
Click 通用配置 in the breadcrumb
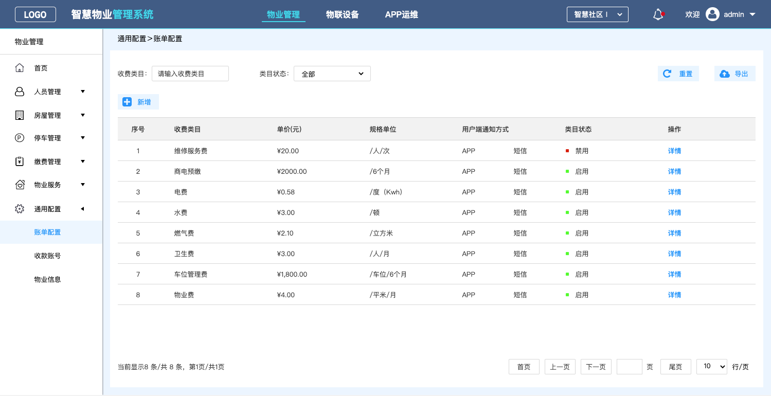click(x=132, y=39)
